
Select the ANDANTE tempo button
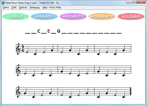[73, 16]
